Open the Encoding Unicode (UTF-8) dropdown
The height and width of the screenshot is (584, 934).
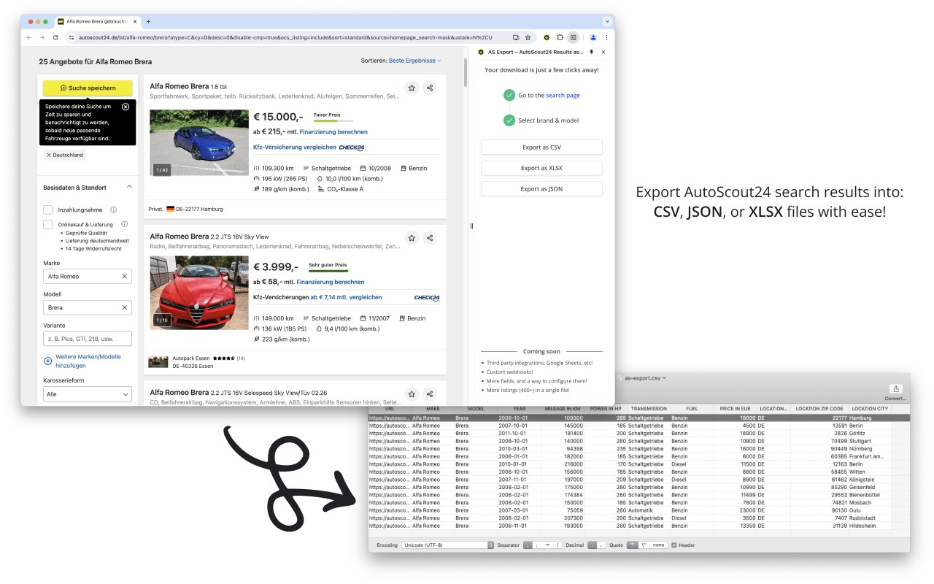(x=447, y=545)
